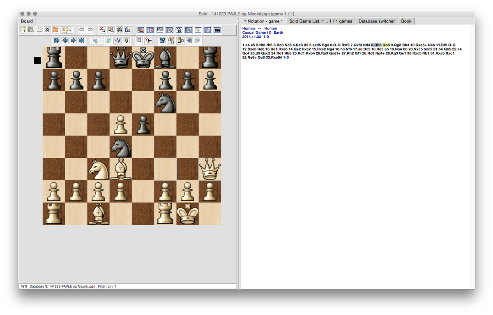Screen dimensions: 493x315
Task: Reset the search filter (red X magnifier)
Action: pyautogui.click(x=102, y=30)
